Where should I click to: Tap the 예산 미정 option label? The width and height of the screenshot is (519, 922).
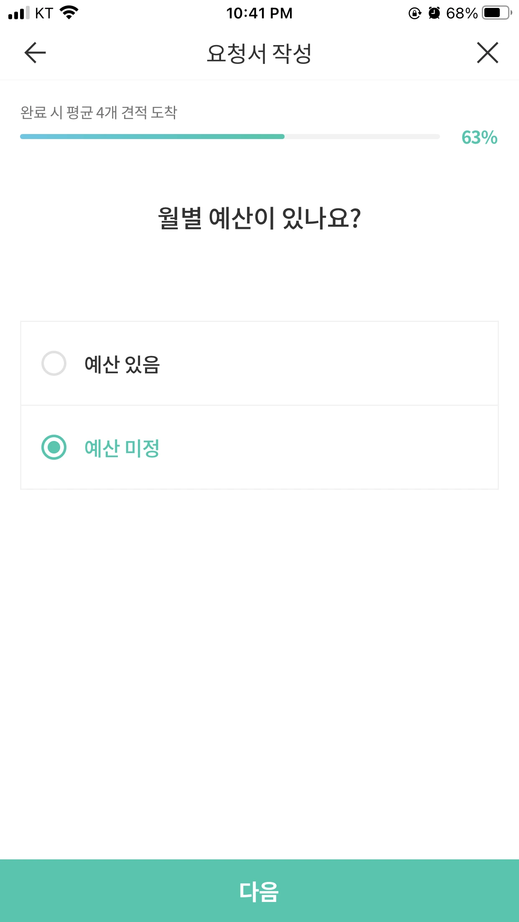[122, 448]
